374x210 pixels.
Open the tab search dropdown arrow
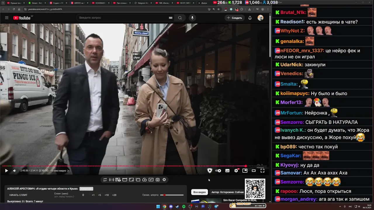pyautogui.click(x=3, y=3)
